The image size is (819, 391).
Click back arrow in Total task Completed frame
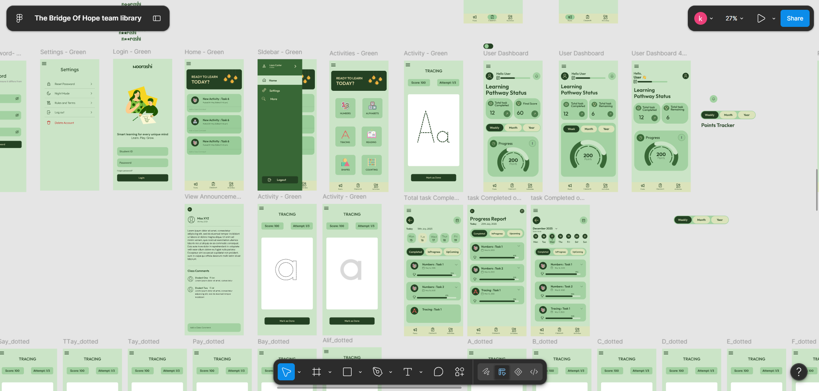point(410,220)
